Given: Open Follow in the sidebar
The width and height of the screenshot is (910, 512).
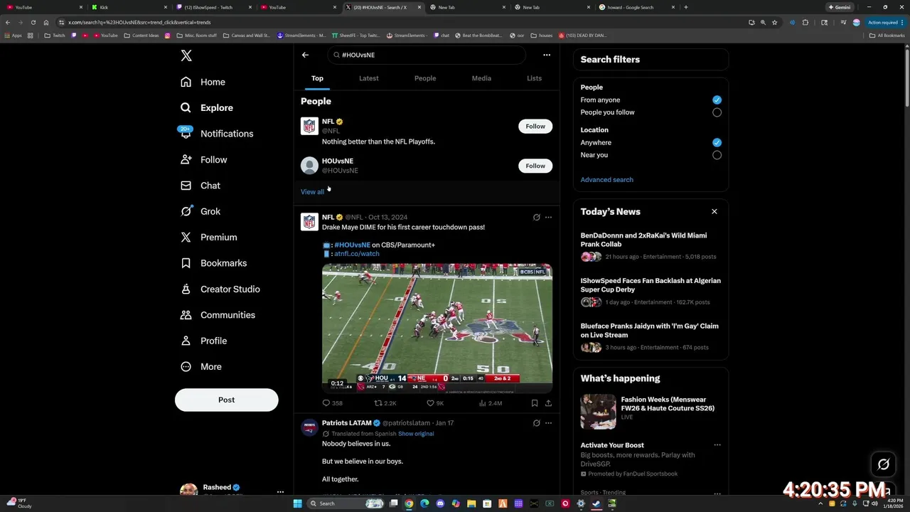Looking at the screenshot, I should point(203,160).
